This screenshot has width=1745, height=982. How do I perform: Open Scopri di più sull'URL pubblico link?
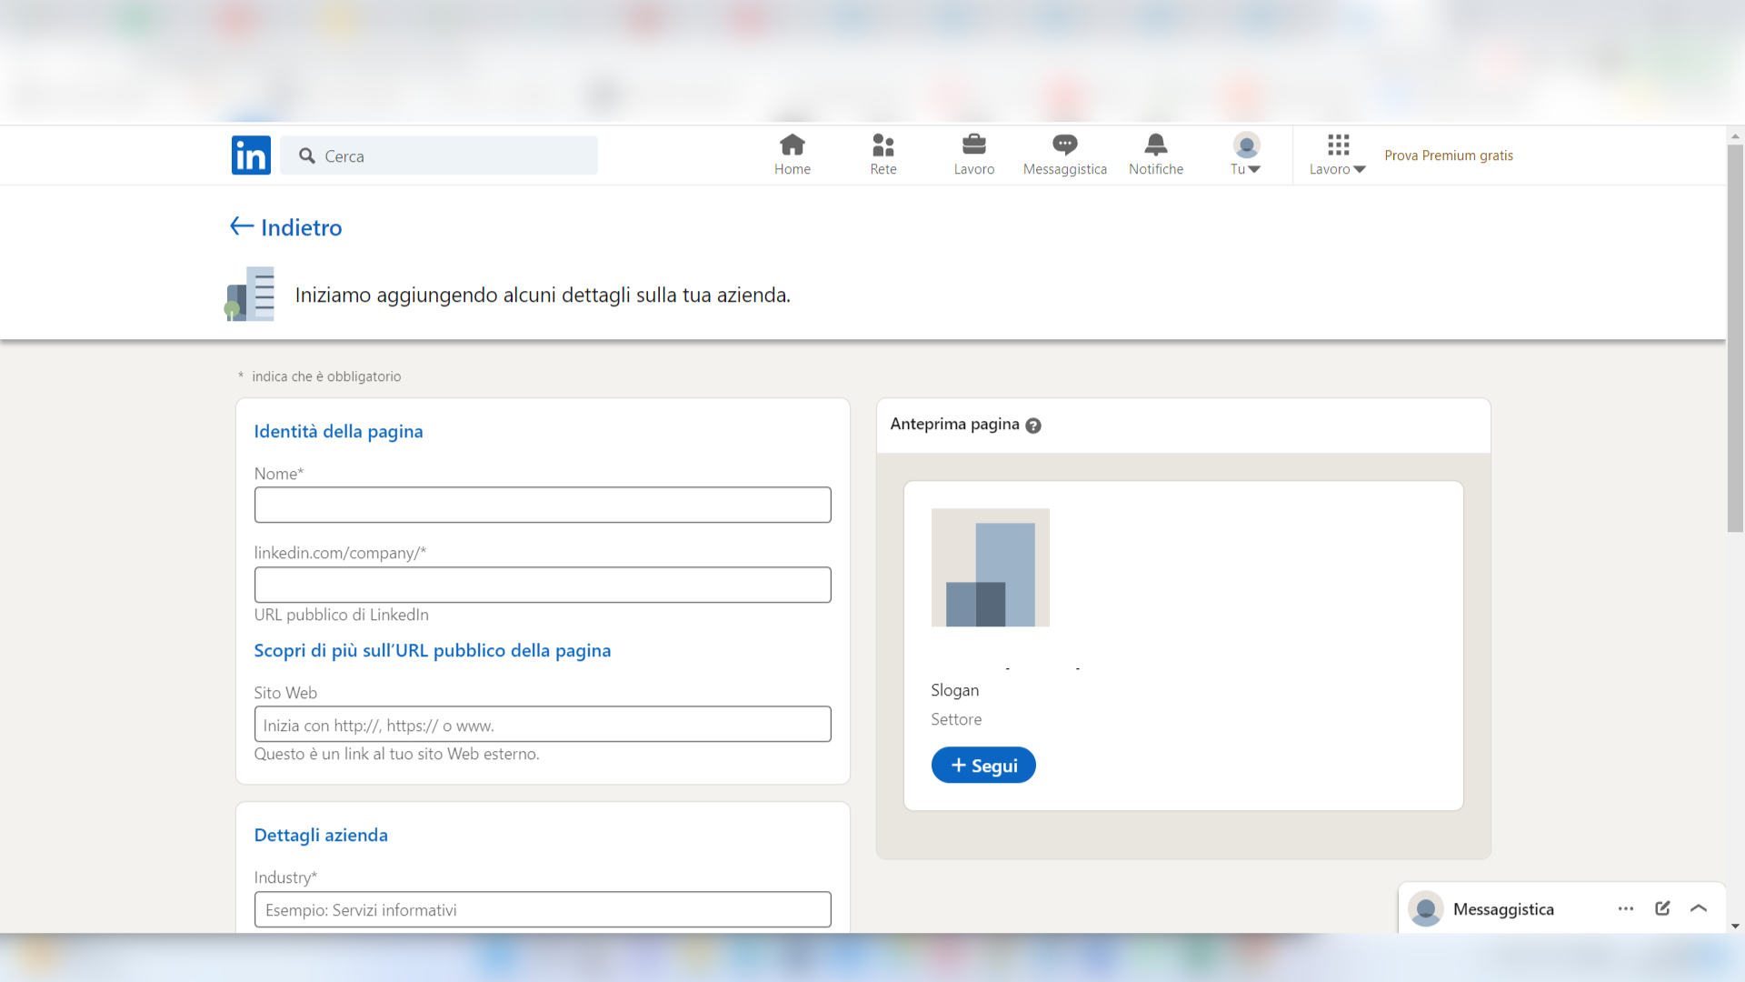[432, 650]
